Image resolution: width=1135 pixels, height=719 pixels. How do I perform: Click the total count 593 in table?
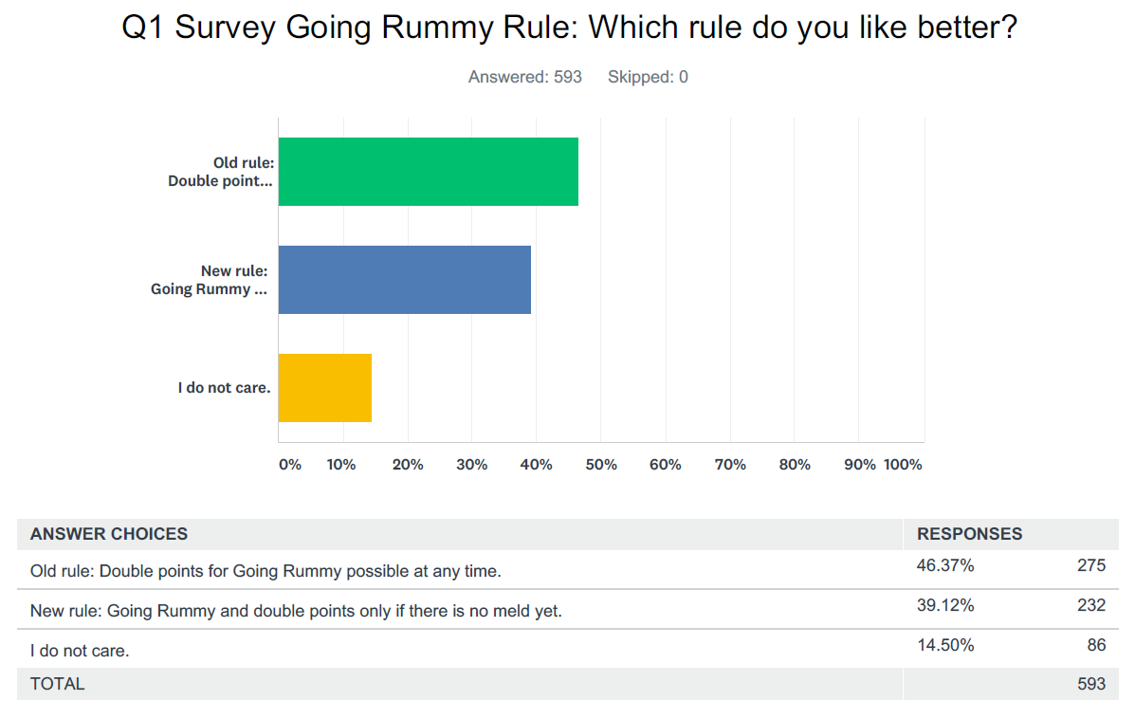click(1090, 684)
